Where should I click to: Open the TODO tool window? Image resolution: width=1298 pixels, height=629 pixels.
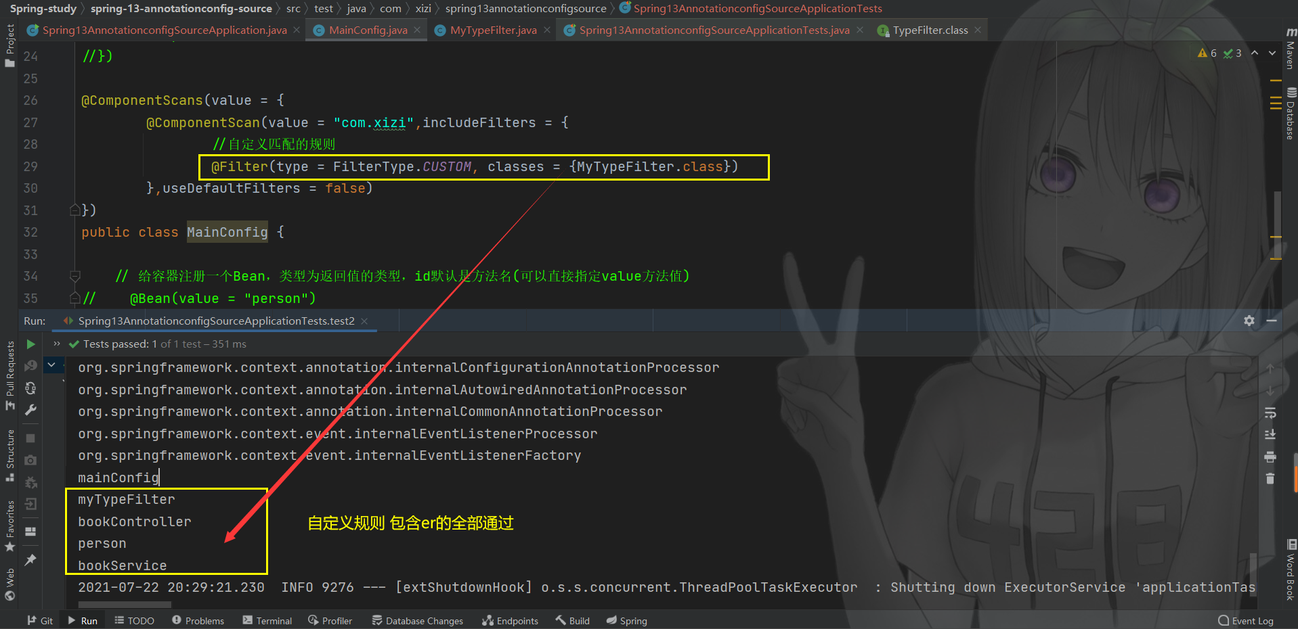(x=134, y=620)
